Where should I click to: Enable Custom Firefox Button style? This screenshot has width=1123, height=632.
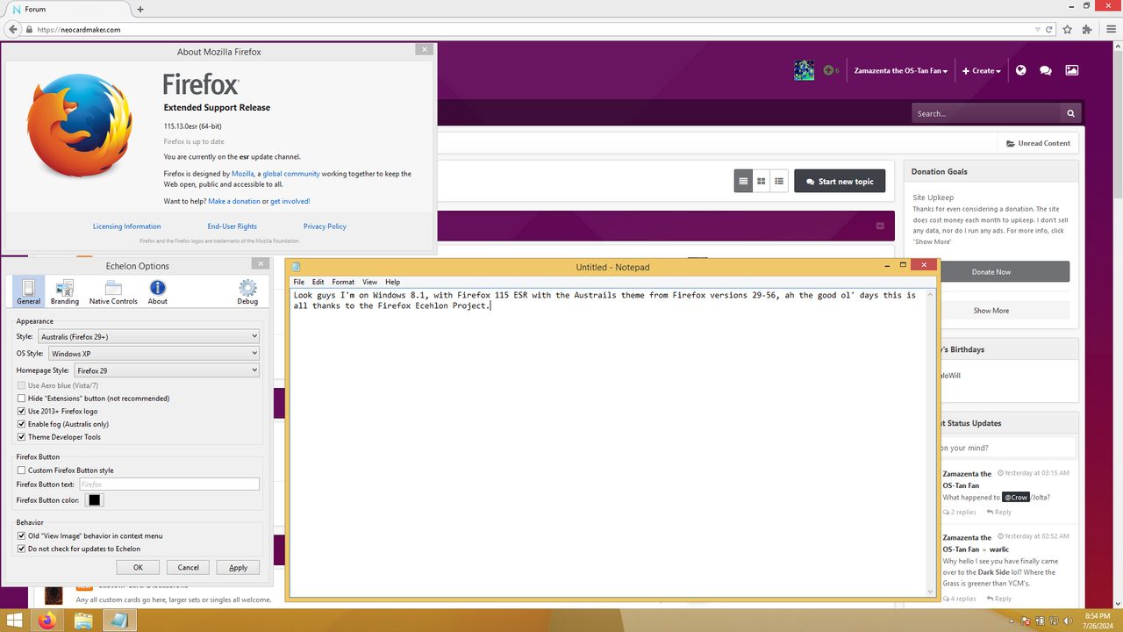click(x=20, y=470)
